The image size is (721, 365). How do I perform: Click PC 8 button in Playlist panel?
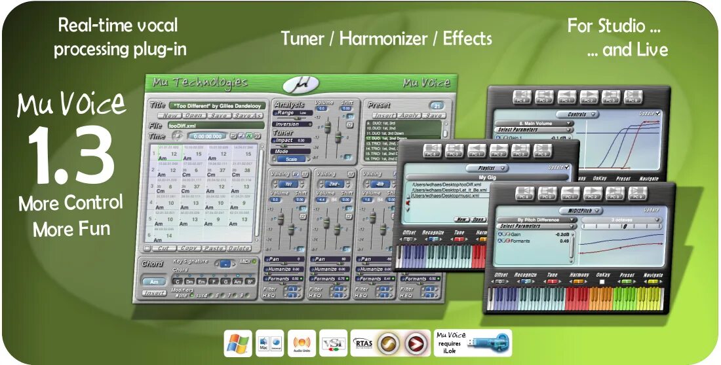pos(433,150)
